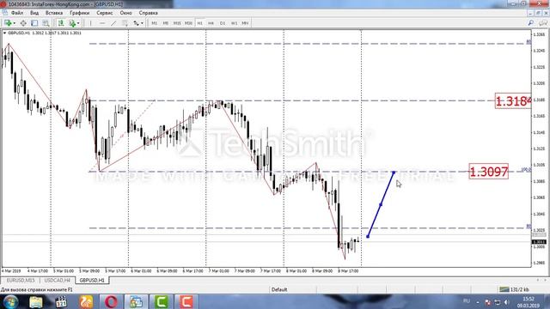
Task: Click the search magnifier icon at toolbar right
Action: tap(531, 23)
